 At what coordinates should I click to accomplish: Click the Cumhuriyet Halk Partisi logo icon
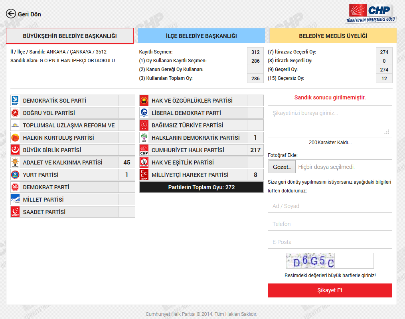tap(144, 150)
